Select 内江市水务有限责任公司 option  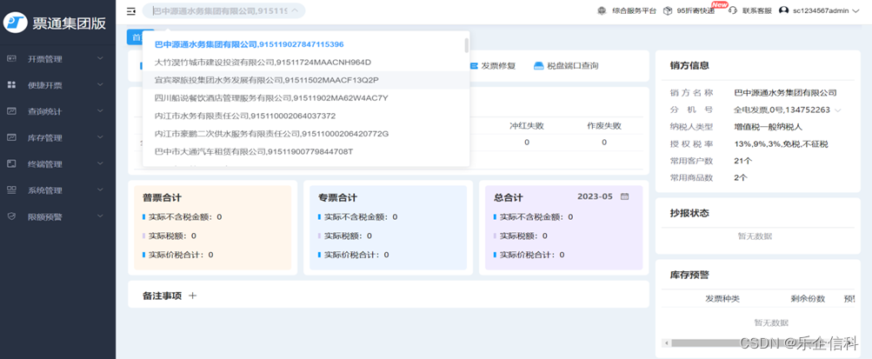(306, 116)
